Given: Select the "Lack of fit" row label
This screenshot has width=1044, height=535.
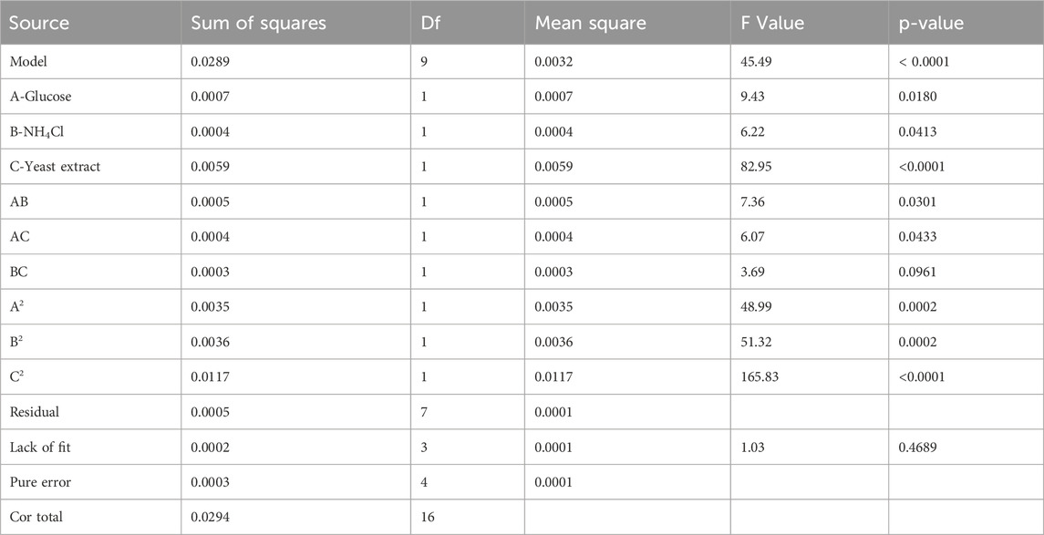Looking at the screenshot, I should 39,447.
